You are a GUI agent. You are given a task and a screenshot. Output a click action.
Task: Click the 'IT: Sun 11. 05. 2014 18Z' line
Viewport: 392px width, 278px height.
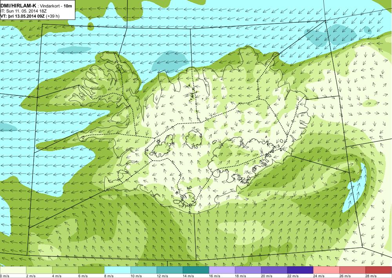click(x=23, y=11)
